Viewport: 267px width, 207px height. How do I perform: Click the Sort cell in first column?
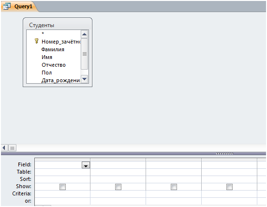62,179
